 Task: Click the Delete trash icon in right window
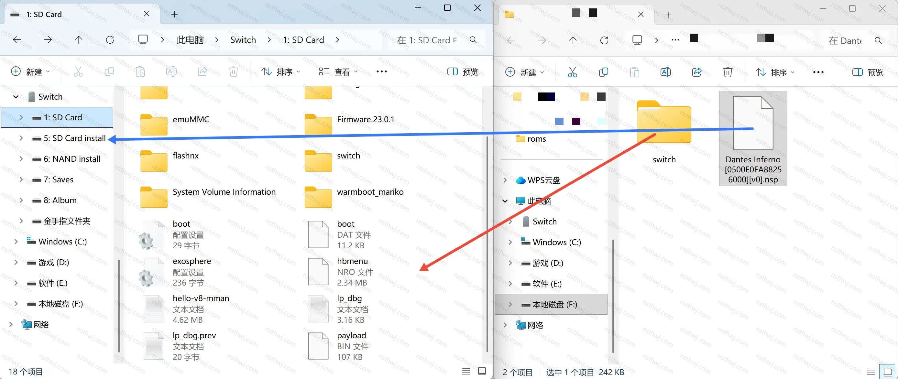click(728, 72)
